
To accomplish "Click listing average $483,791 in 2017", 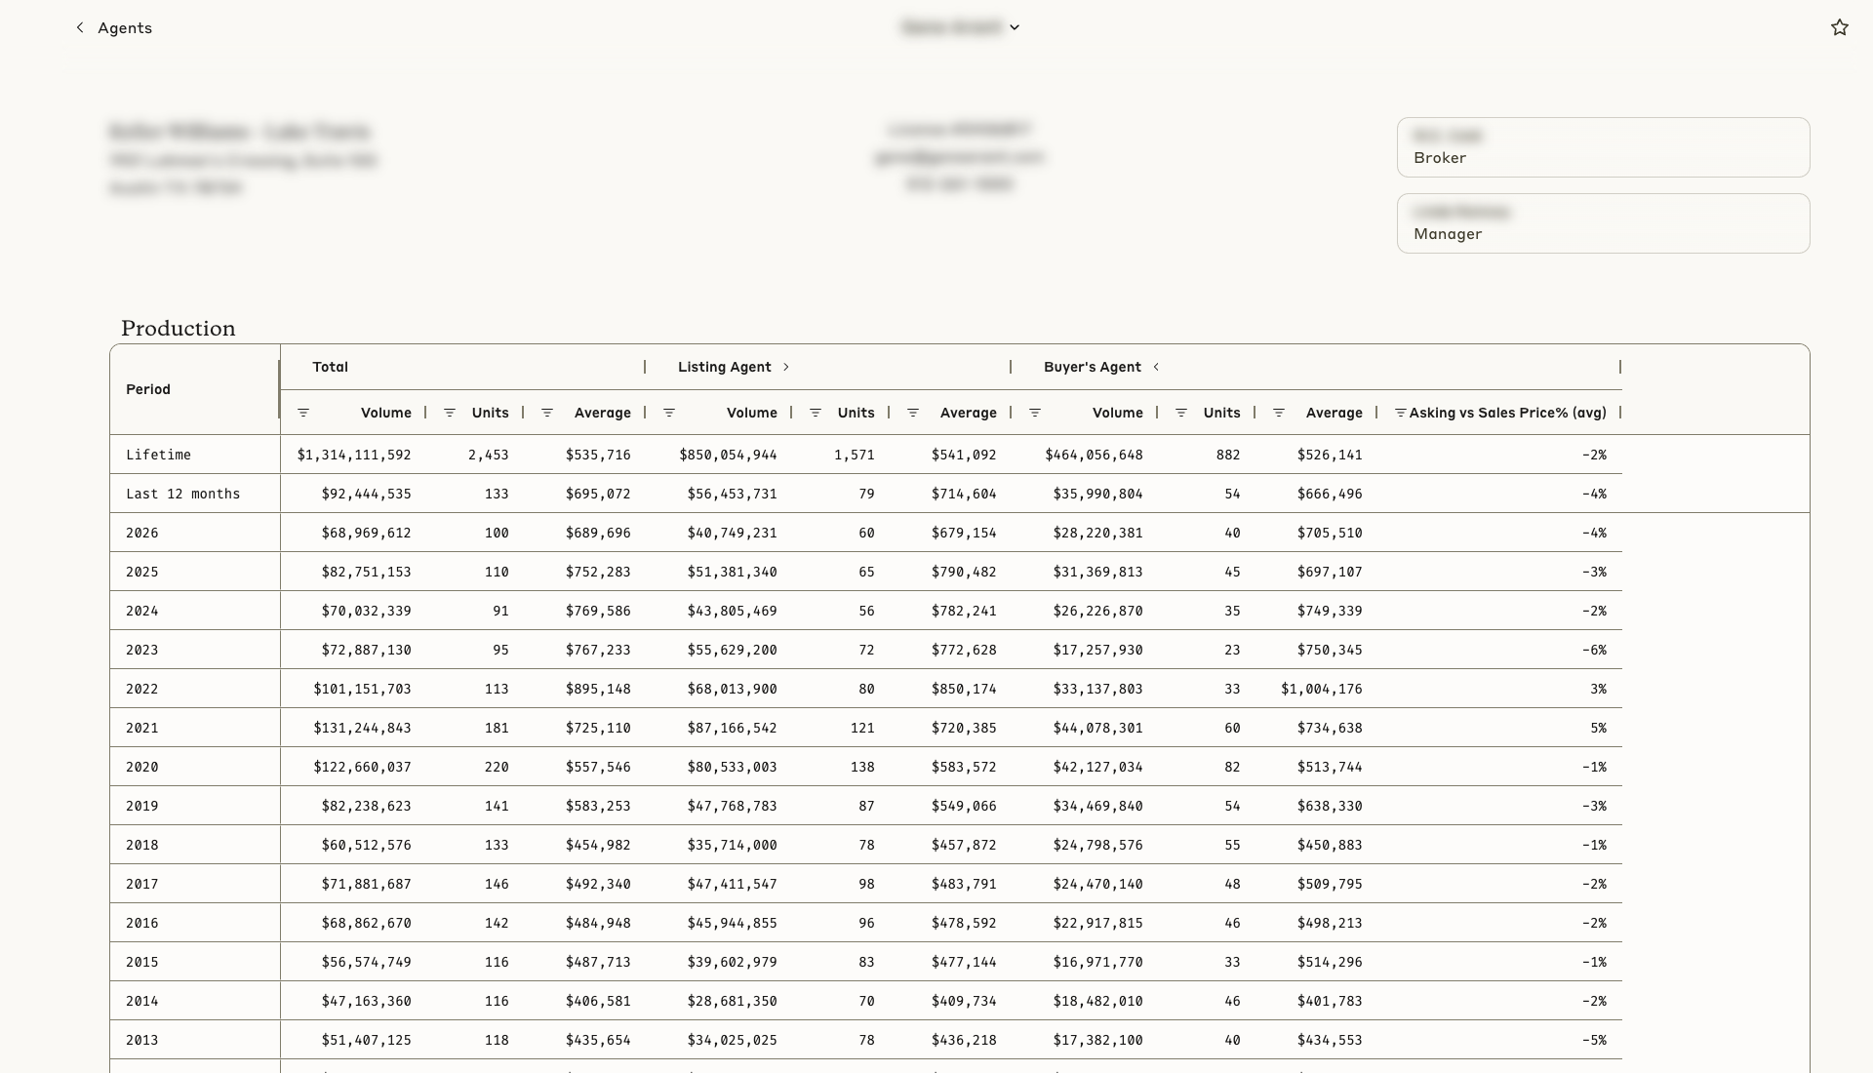I will pos(964,884).
